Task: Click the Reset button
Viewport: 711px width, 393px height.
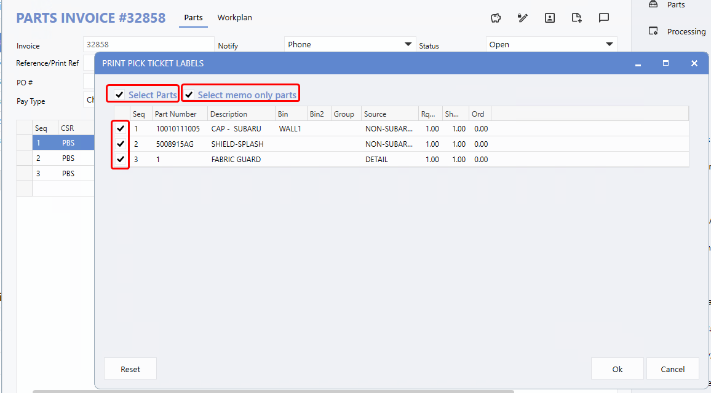Action: pos(130,369)
